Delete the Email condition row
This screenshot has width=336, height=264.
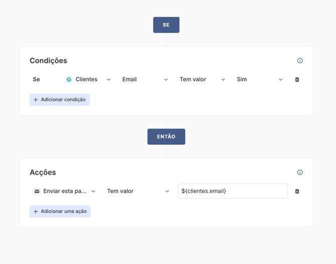pyautogui.click(x=297, y=80)
